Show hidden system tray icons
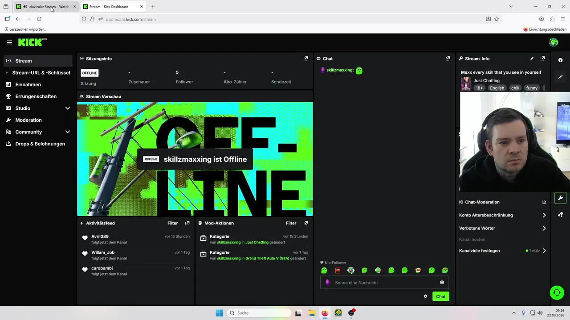The width and height of the screenshot is (570, 320). pyautogui.click(x=513, y=313)
